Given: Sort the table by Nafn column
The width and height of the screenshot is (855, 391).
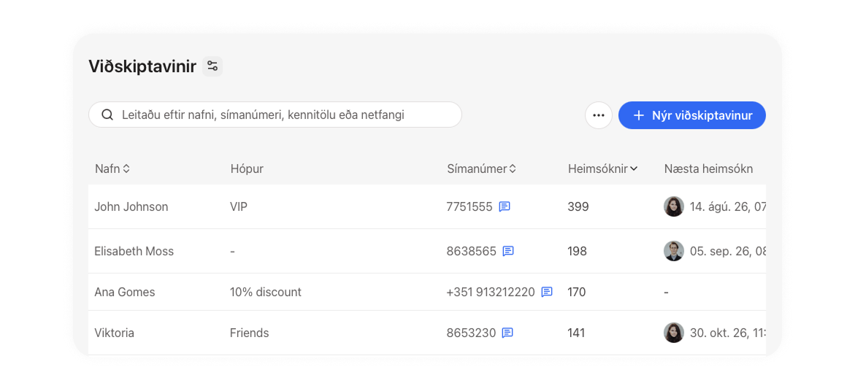Looking at the screenshot, I should [112, 169].
